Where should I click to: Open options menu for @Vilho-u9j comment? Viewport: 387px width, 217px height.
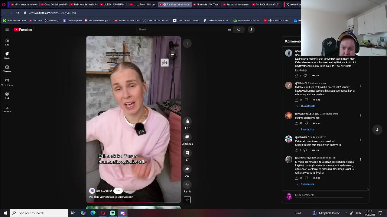tap(360, 85)
